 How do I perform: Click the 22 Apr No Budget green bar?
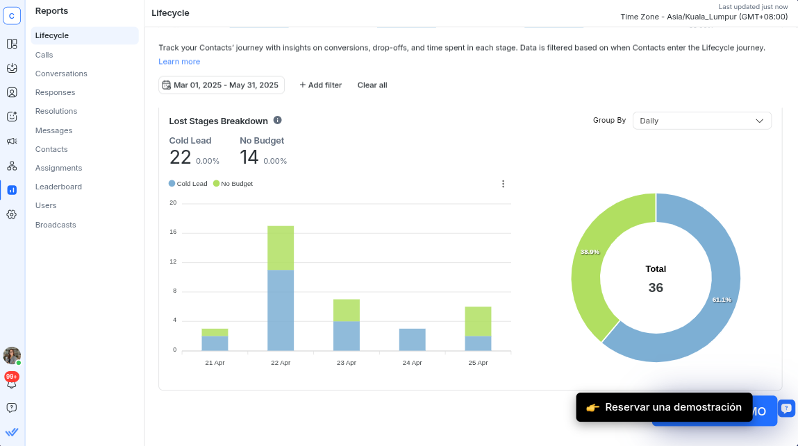[x=281, y=248]
